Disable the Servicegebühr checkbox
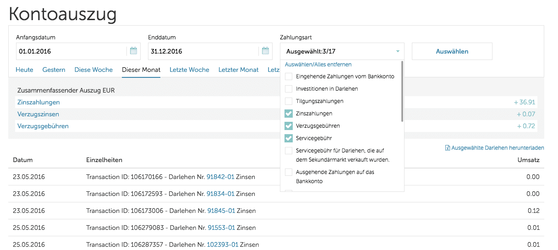 289,138
